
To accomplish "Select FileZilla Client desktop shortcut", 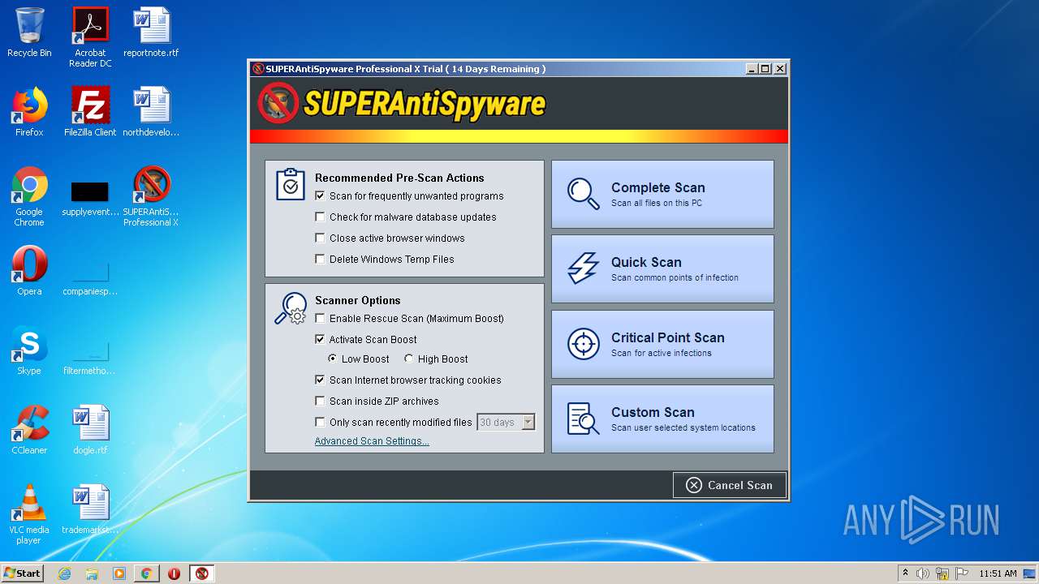I will 90,112.
